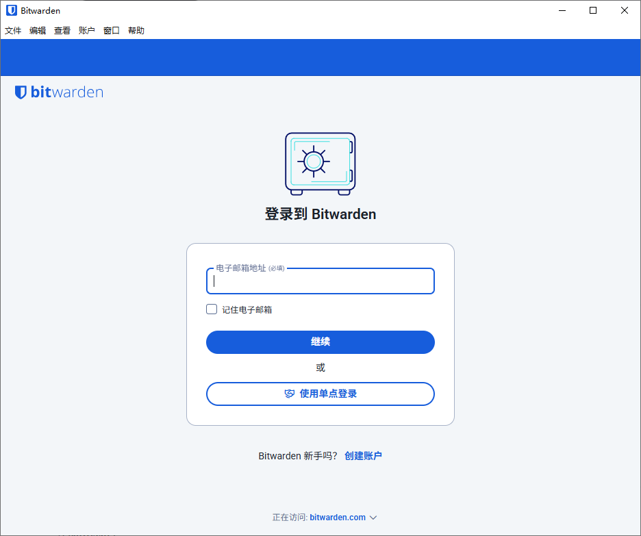Image resolution: width=641 pixels, height=536 pixels.
Task: Click 使用单点登录 to sign in with SSO
Action: coord(320,394)
